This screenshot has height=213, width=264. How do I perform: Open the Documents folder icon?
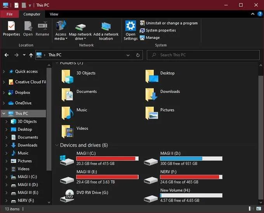point(67,95)
